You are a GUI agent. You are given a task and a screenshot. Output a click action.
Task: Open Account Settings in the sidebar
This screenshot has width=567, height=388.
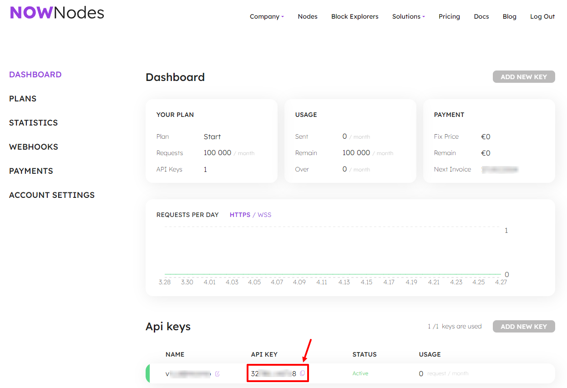(x=52, y=195)
